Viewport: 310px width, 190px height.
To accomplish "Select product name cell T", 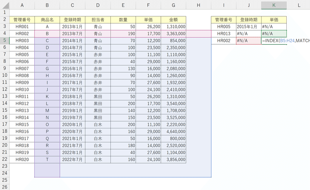I will click(x=47, y=159).
